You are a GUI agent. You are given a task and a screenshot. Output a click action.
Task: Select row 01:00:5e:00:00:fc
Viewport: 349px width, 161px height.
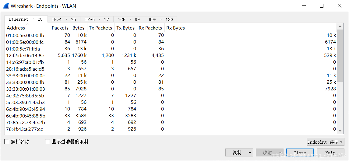point(171,42)
